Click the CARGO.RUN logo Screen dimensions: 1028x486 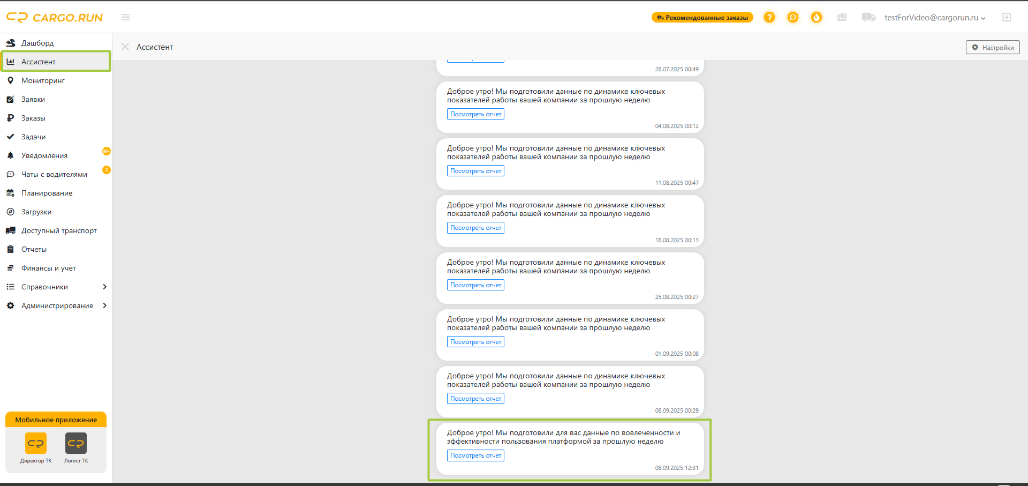[x=55, y=18]
